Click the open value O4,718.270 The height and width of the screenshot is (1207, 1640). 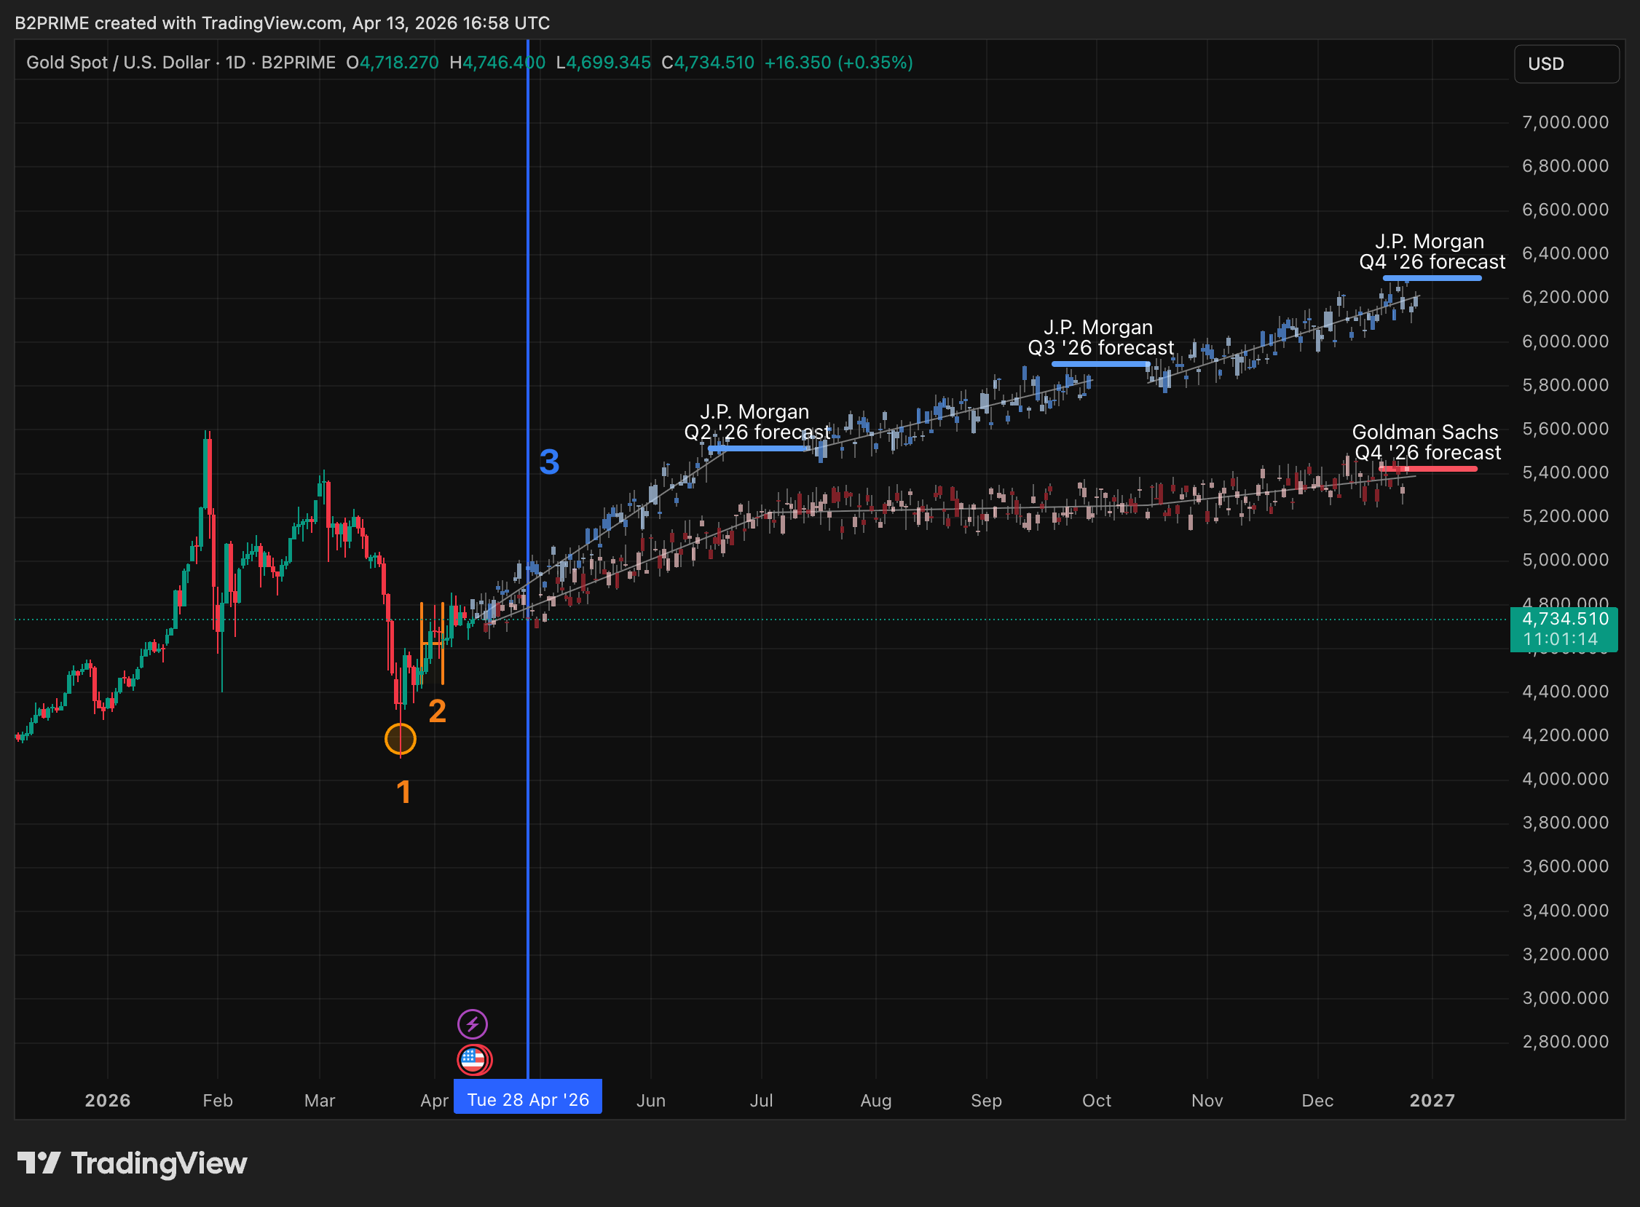(393, 63)
